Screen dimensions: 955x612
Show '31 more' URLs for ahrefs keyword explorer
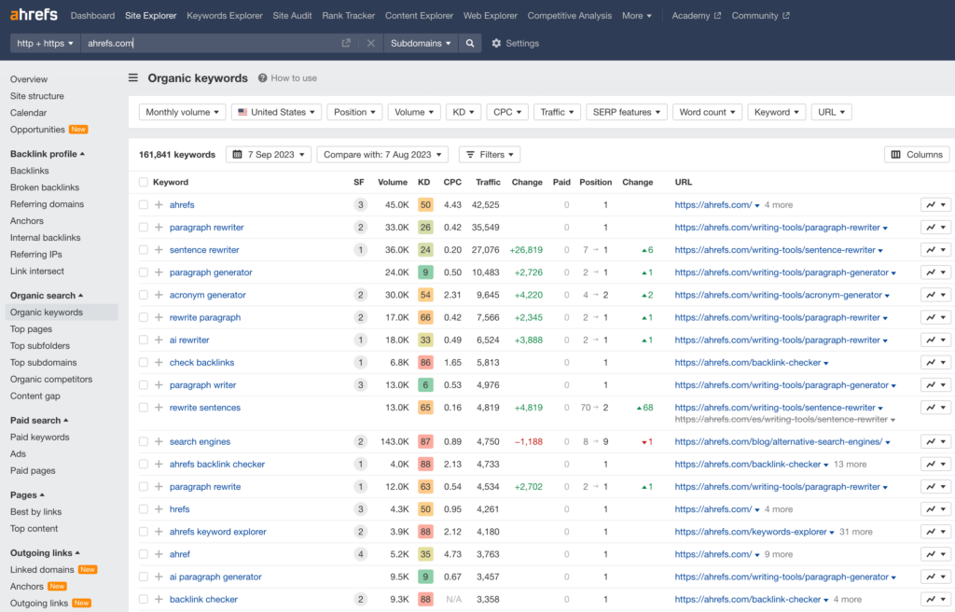click(x=856, y=532)
